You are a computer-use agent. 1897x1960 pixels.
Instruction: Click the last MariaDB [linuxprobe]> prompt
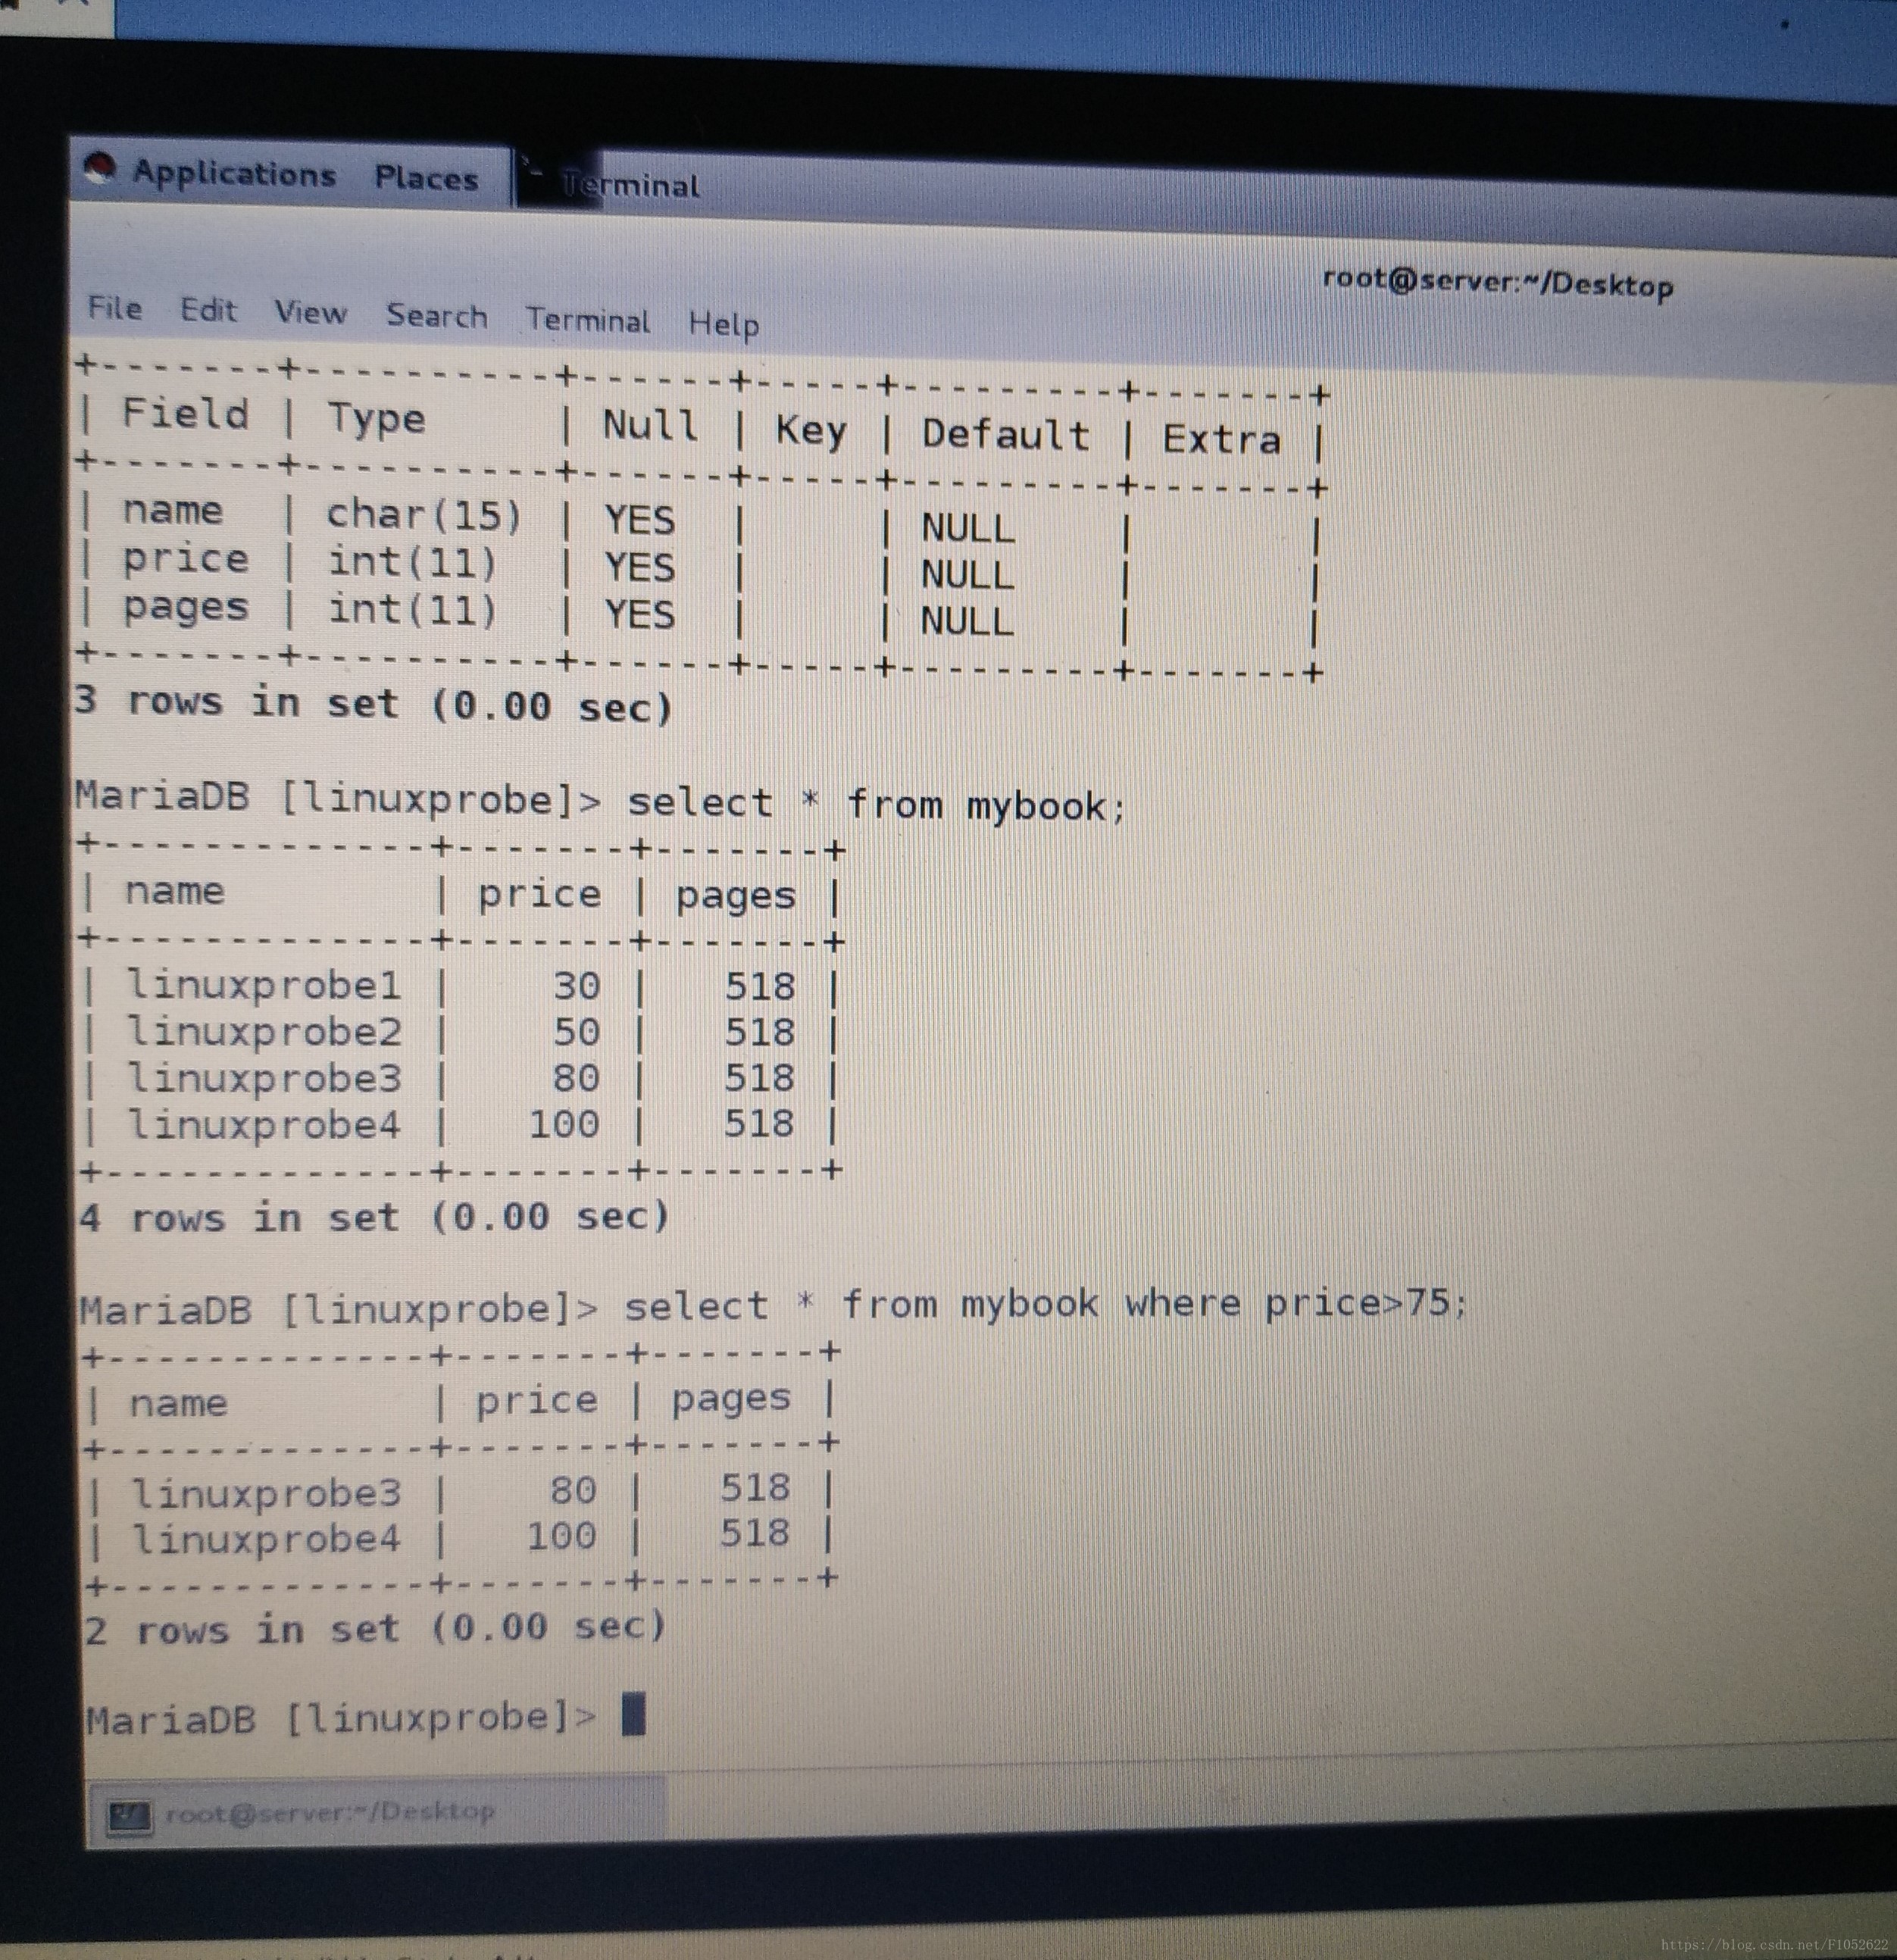pos(341,1719)
